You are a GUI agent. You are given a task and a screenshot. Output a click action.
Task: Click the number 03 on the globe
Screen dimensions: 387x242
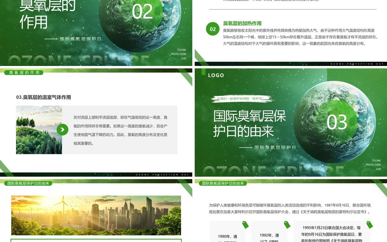pos(337,122)
